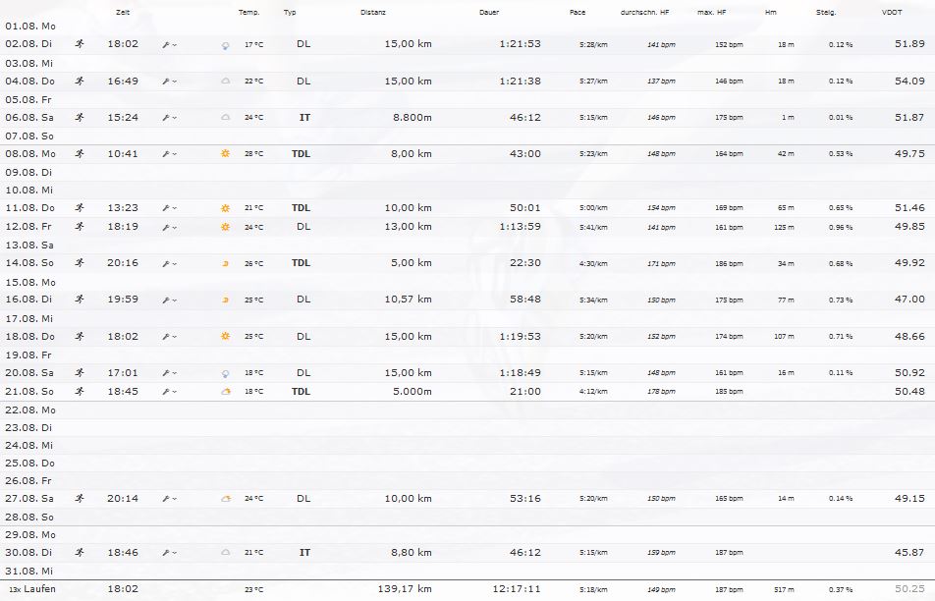Image resolution: width=935 pixels, height=601 pixels.
Task: Click the partly cloudy icon on 27.08.
Action: 225,499
